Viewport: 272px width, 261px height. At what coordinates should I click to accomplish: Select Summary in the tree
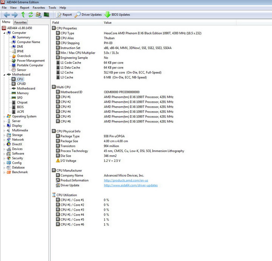[23, 37]
